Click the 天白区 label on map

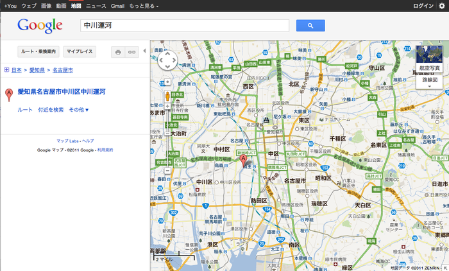tap(363, 205)
